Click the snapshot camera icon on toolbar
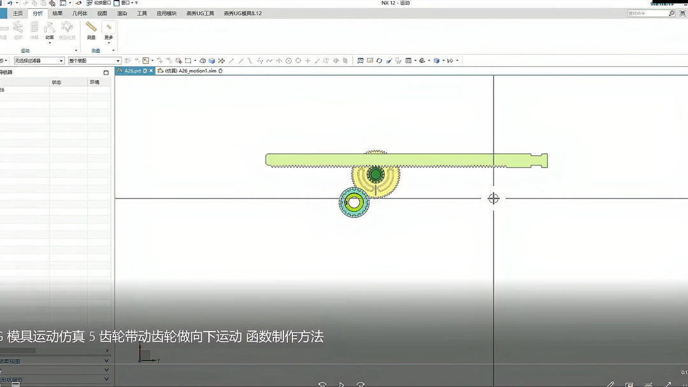Viewport: 688px width, 387px height. point(361,60)
